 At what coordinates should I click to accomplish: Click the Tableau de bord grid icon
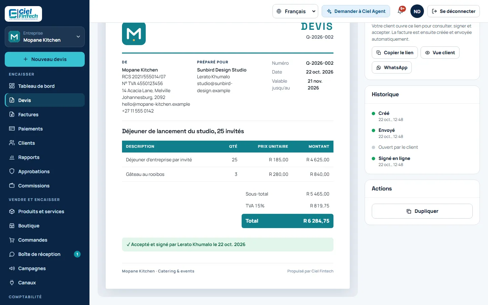click(12, 86)
